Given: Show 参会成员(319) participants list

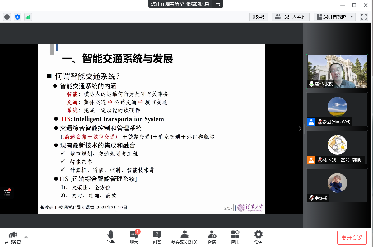Looking at the screenshot, I should [184, 237].
